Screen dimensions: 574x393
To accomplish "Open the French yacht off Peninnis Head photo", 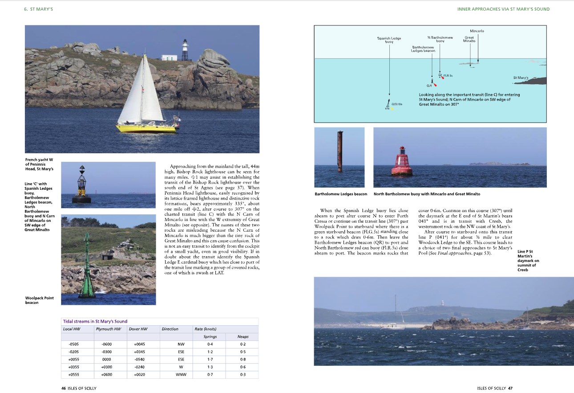I will click(x=142, y=89).
